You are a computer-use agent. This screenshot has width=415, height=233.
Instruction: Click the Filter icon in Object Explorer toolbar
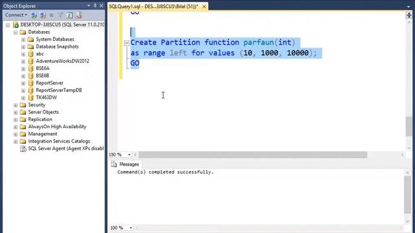coord(60,16)
